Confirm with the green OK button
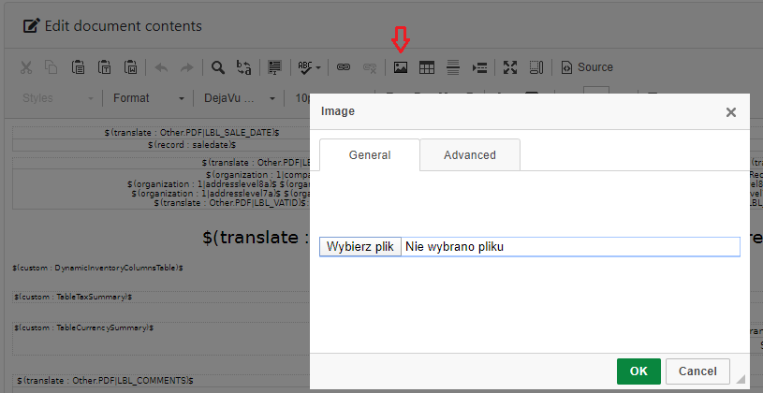This screenshot has height=393, width=763. (x=638, y=371)
